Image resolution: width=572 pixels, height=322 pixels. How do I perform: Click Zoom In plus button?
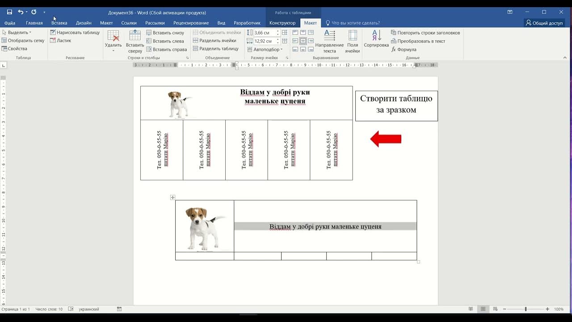pos(547,309)
